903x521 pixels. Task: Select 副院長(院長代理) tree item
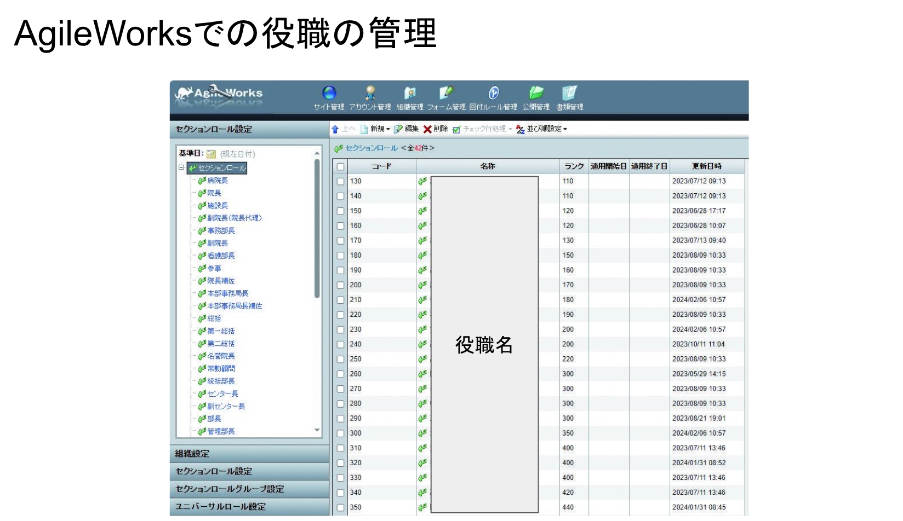(234, 218)
